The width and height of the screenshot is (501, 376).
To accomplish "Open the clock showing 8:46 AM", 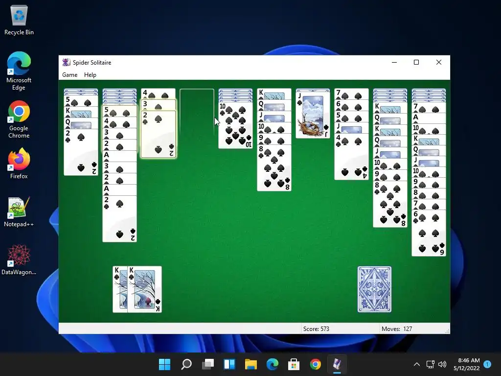I will click(x=466, y=364).
